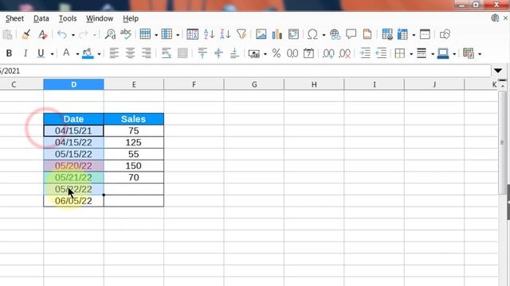This screenshot has height=286, width=510.
Task: Toggle horizontal center alignment
Action: point(130,53)
